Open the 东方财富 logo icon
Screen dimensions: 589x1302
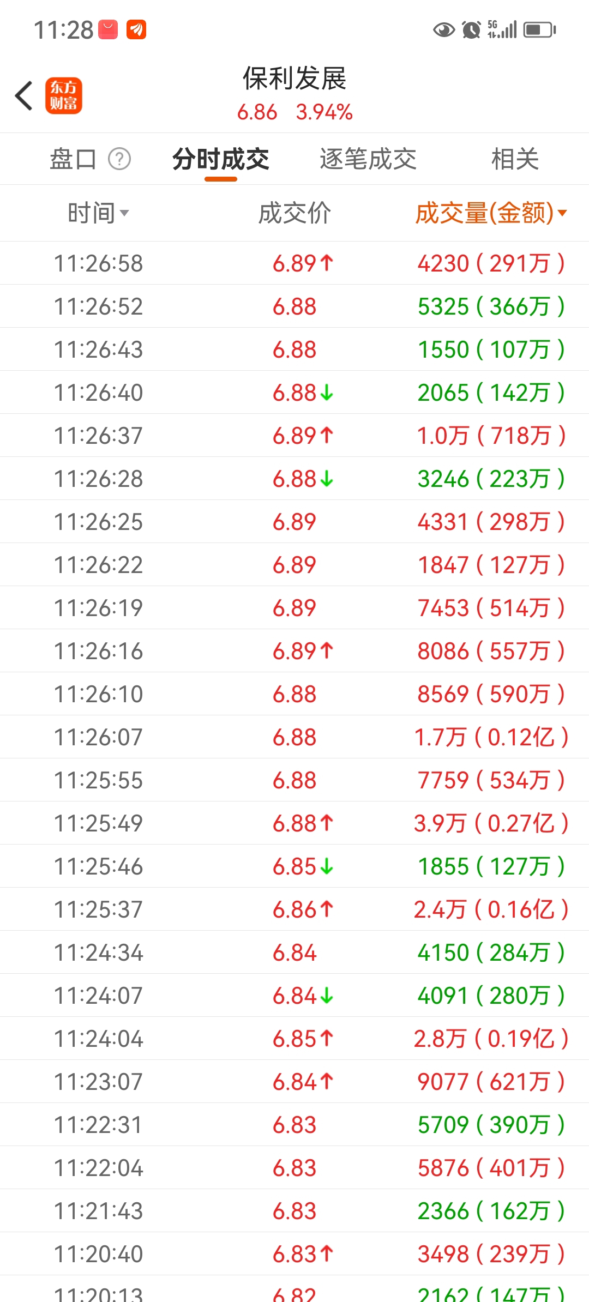tap(64, 96)
